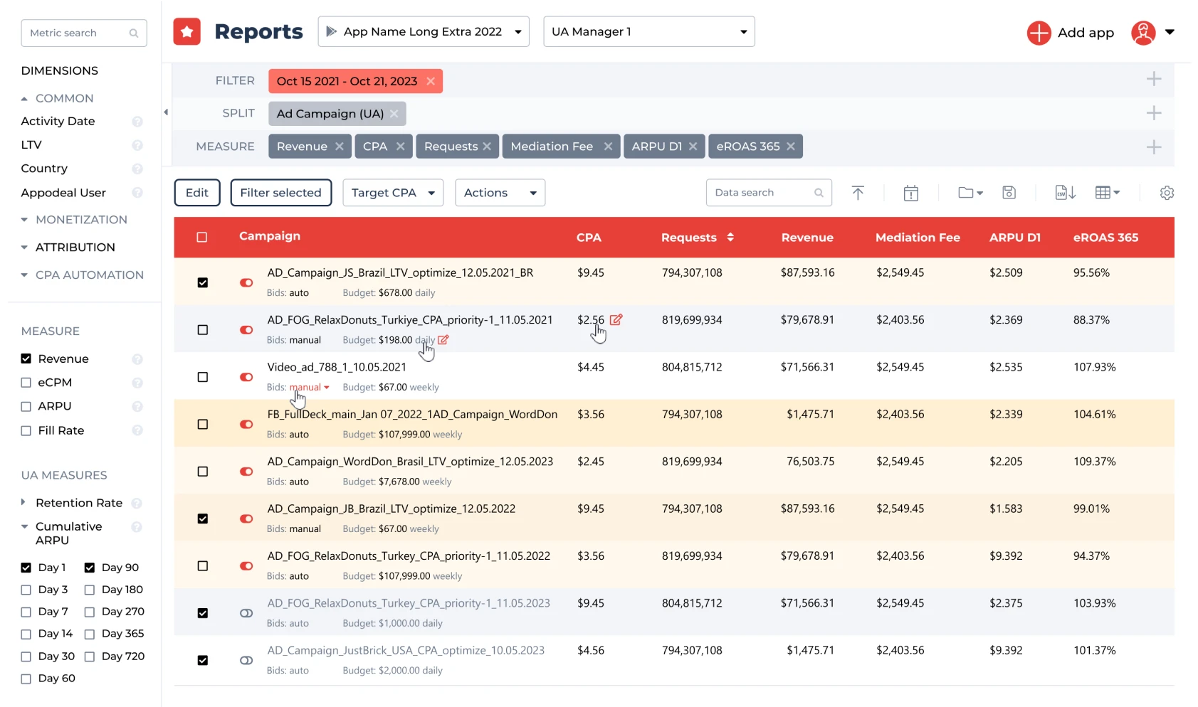
Task: Click the Reports star logo icon
Action: (186, 31)
